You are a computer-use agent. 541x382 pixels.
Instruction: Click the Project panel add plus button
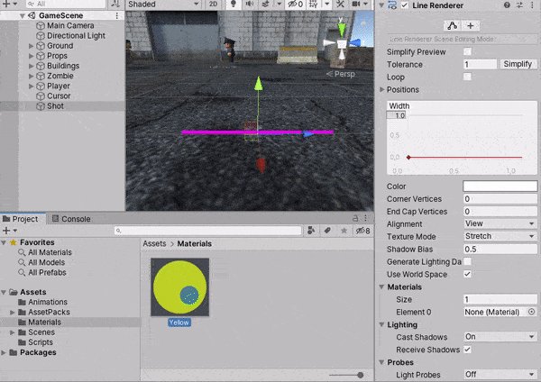(6, 231)
